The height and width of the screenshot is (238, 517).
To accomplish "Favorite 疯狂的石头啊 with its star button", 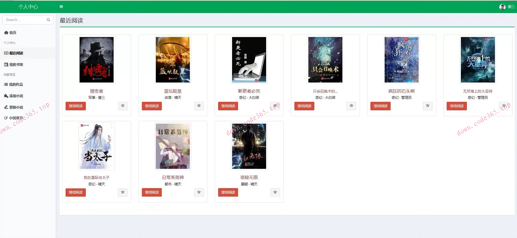I will [x=428, y=106].
